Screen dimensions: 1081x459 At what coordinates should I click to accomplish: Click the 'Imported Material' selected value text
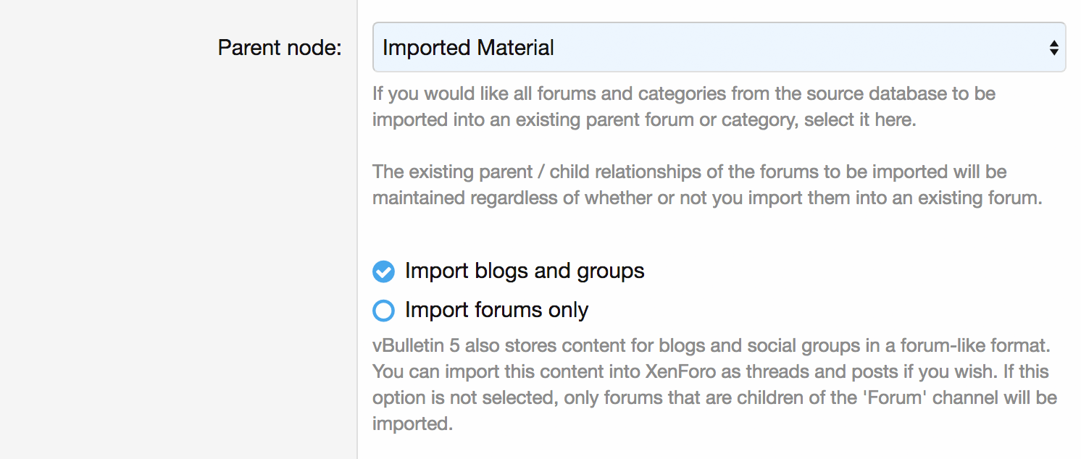coord(468,48)
